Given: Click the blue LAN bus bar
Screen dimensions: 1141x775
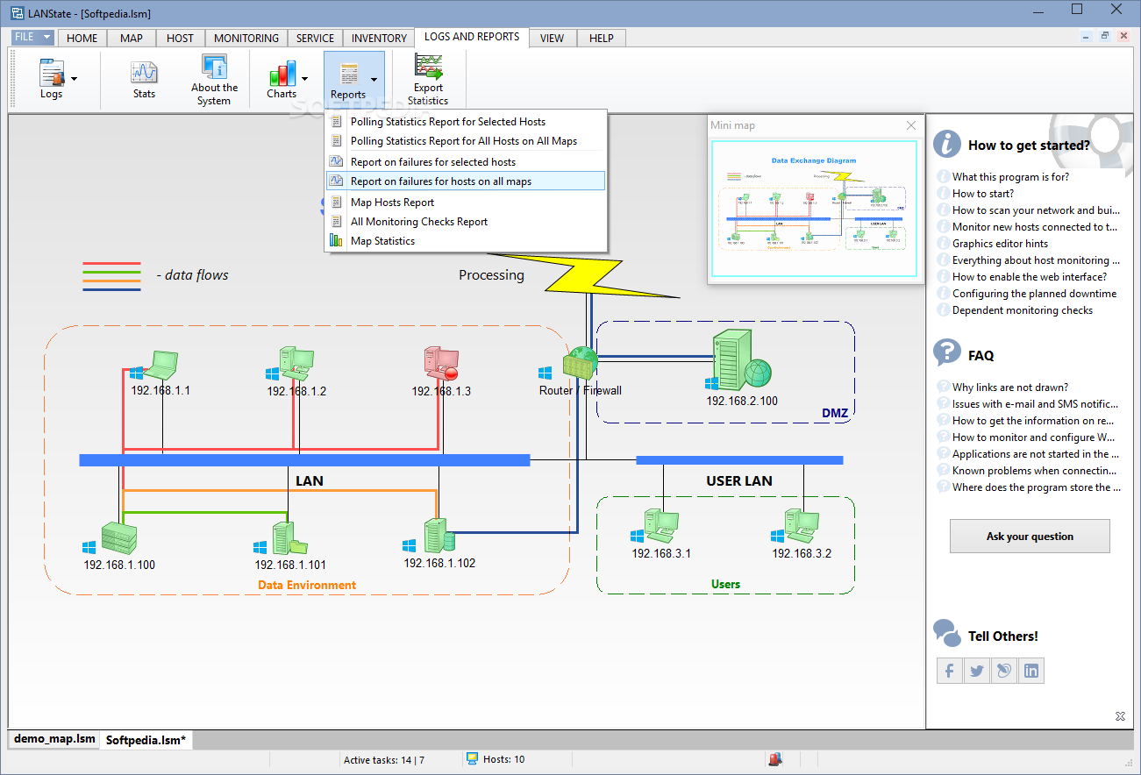Looking at the screenshot, I should point(304,460).
